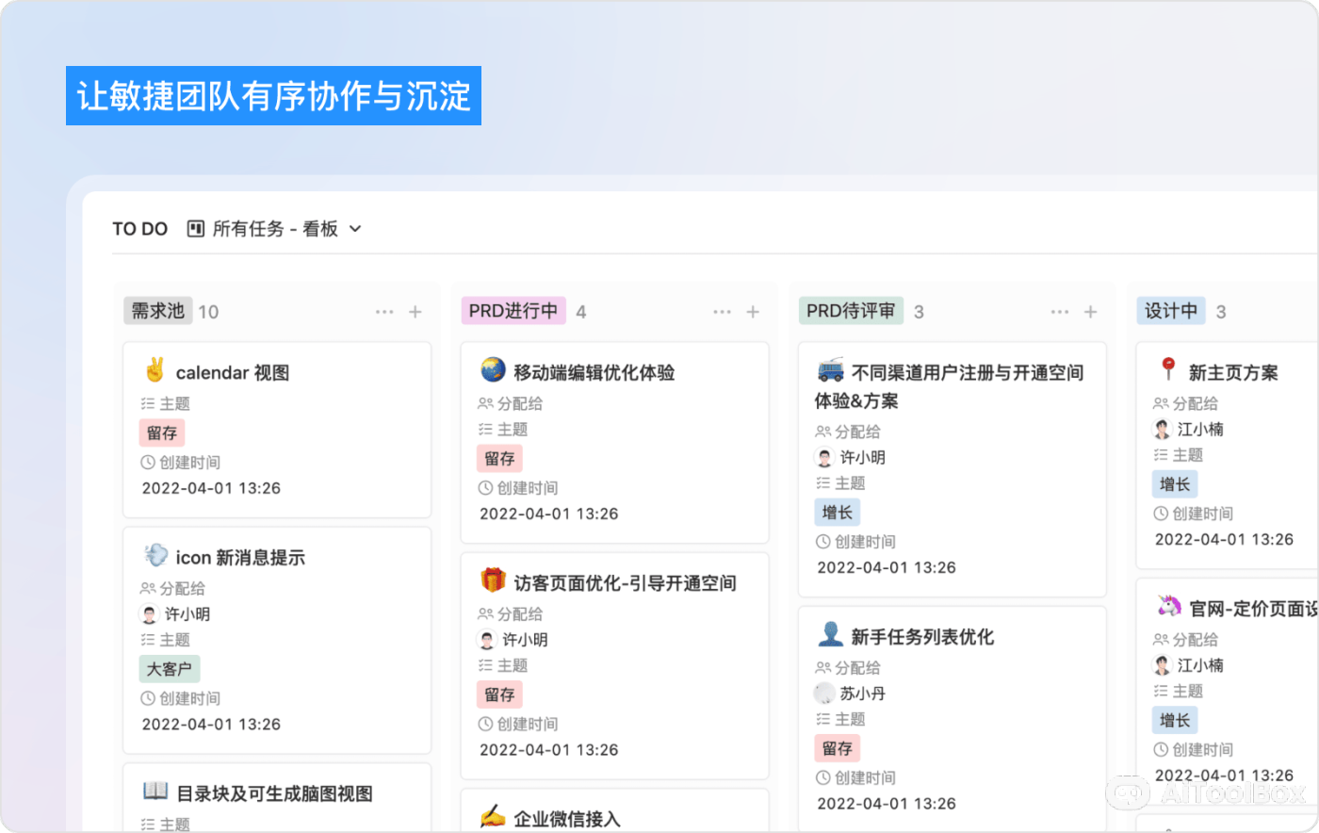Open the calendar 视图 card

pos(232,373)
